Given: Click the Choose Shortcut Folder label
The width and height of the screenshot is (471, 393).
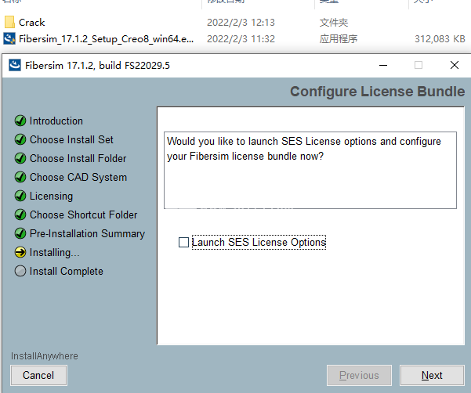Looking at the screenshot, I should click(83, 215).
